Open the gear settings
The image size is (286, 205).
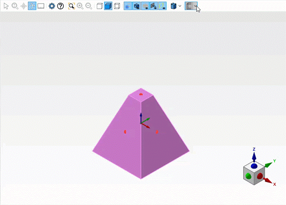(x=52, y=6)
